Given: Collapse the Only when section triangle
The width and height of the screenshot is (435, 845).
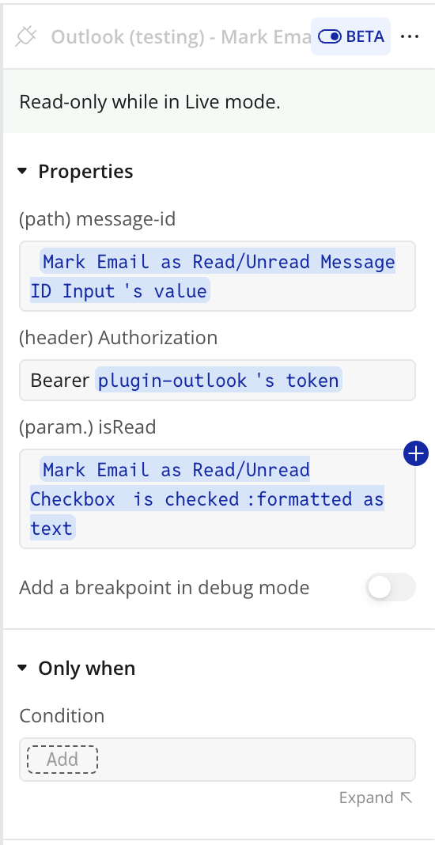Looking at the screenshot, I should 22,668.
